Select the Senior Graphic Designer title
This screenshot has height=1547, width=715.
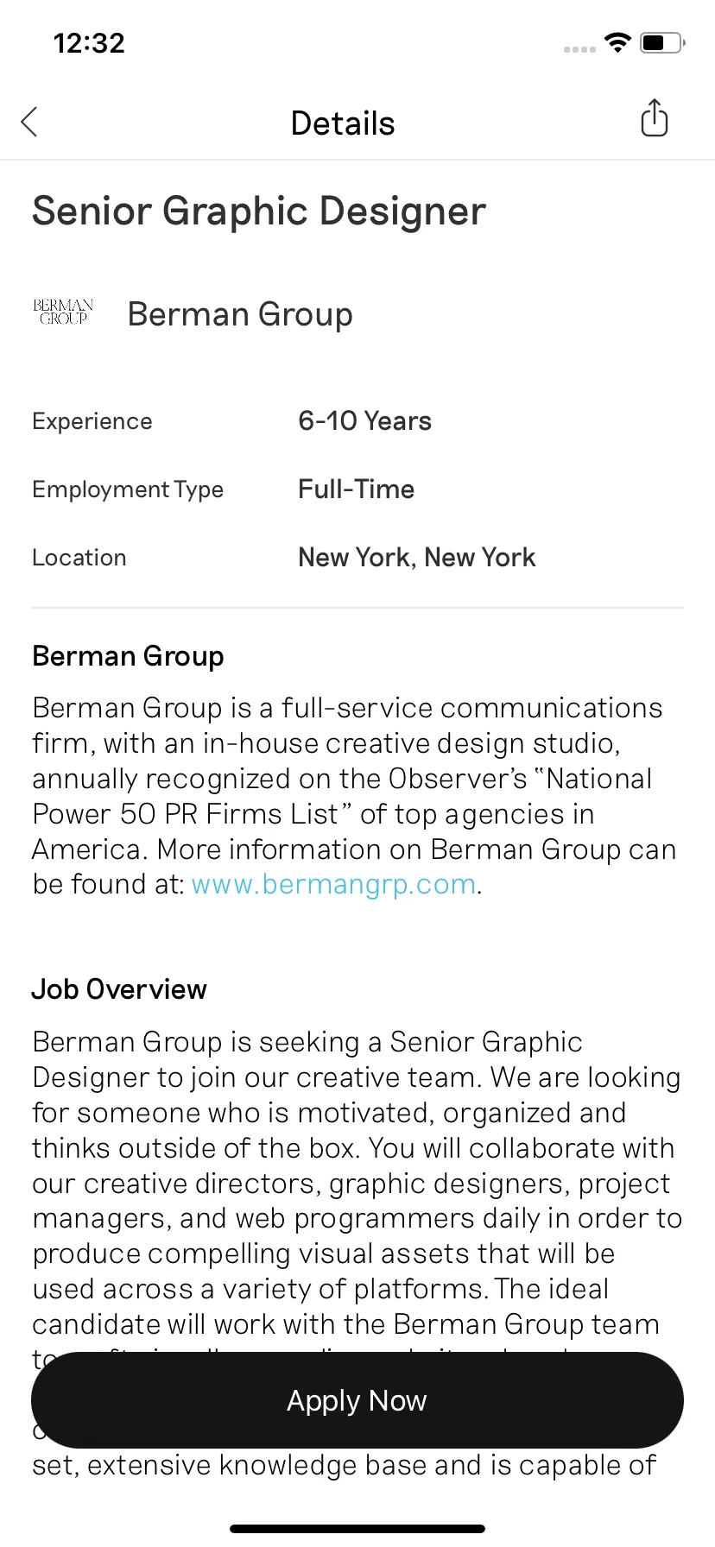coord(259,212)
